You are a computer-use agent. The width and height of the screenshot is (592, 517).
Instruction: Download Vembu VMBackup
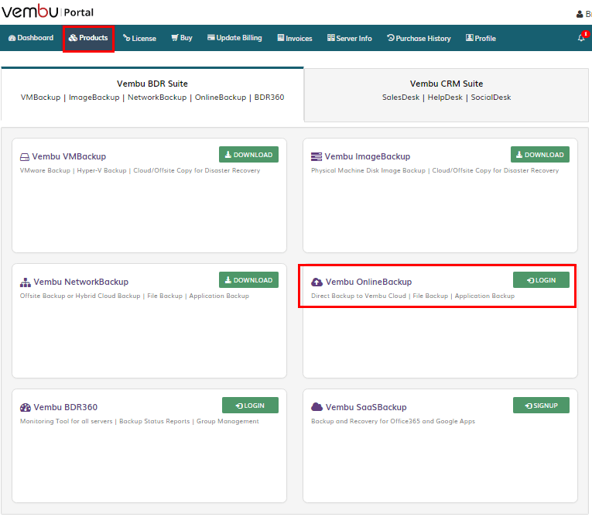tap(249, 155)
